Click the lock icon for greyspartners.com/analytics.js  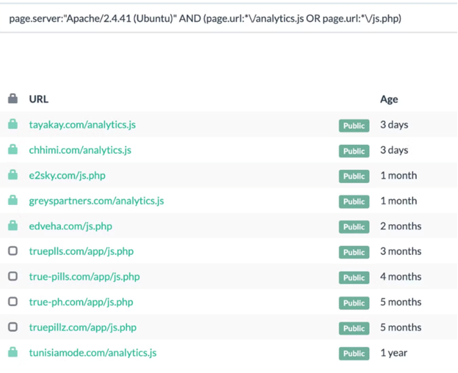[x=13, y=200]
